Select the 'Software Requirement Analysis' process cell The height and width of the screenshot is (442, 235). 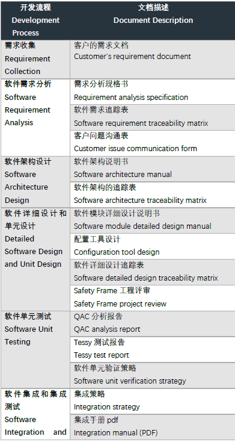pyautogui.click(x=35, y=117)
